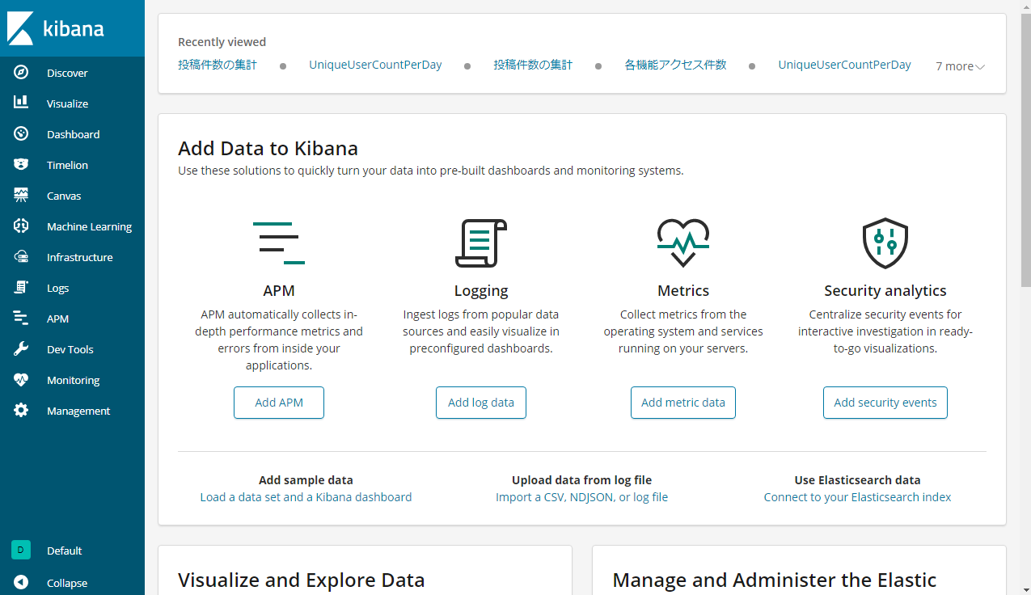Open the UniqueUserCountPerDay recently viewed link
The height and width of the screenshot is (595, 1031).
coord(375,64)
